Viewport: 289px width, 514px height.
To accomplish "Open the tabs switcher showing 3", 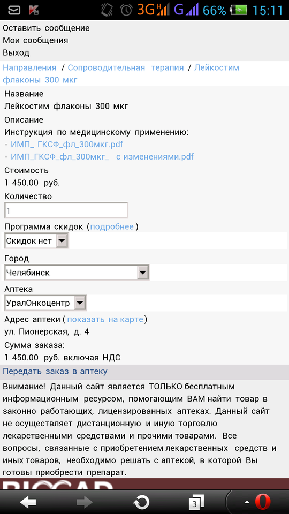I will click(x=196, y=502).
